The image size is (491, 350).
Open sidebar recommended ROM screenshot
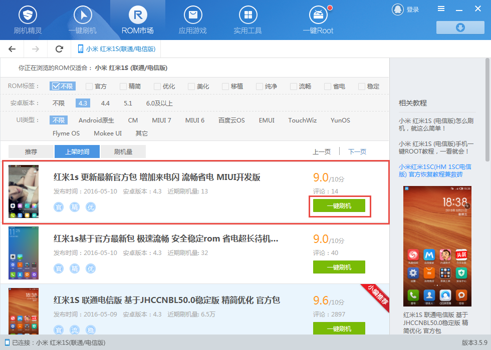click(437, 246)
